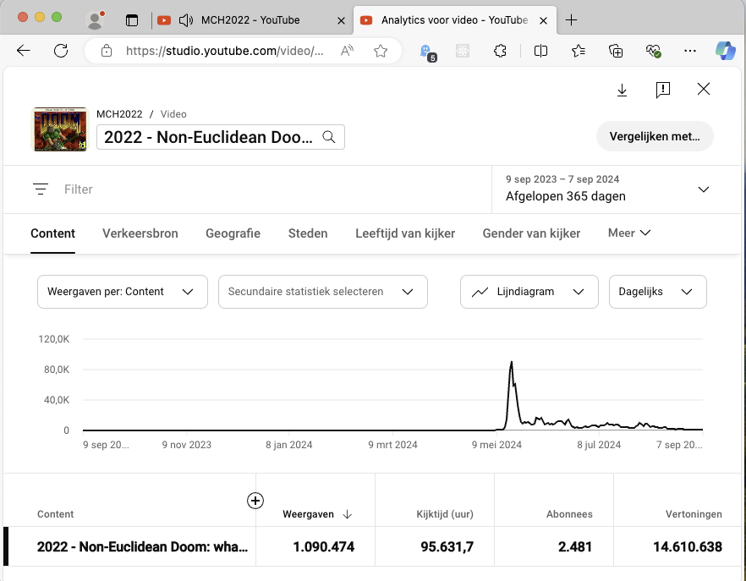Add this page to favorites
The width and height of the screenshot is (746, 581).
381,51
